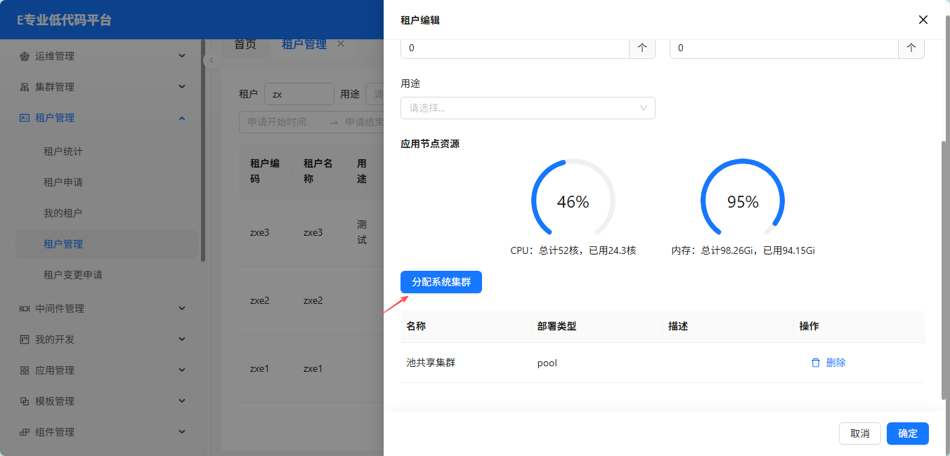Click the 组件管理 sidebar icon
Image resolution: width=950 pixels, height=456 pixels.
(25, 432)
